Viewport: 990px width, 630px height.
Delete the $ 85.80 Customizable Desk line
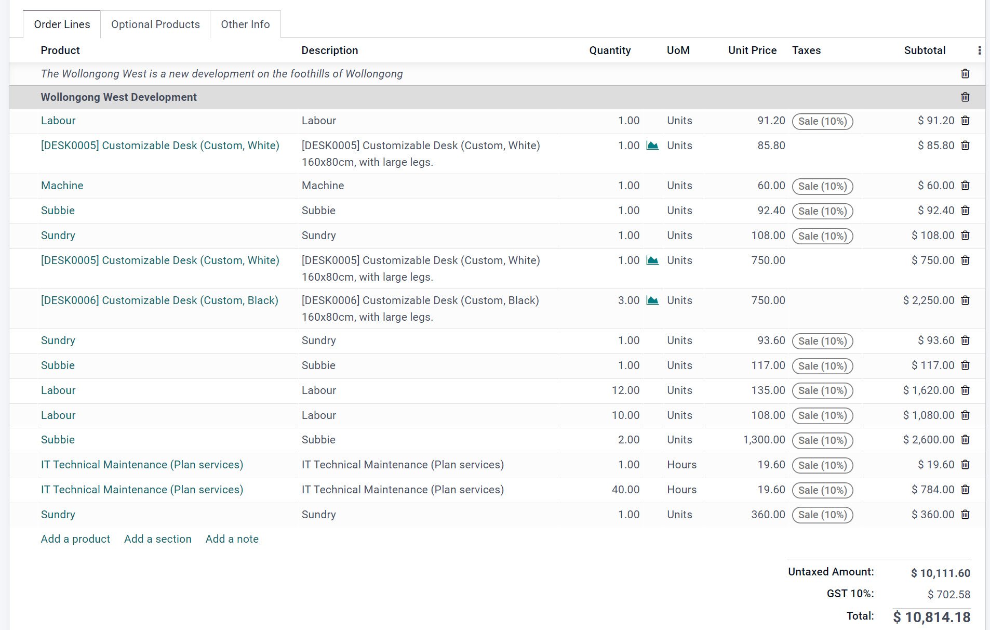point(965,146)
